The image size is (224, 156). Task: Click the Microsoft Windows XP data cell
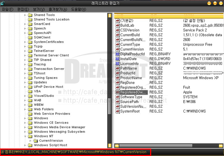[x=201, y=78]
